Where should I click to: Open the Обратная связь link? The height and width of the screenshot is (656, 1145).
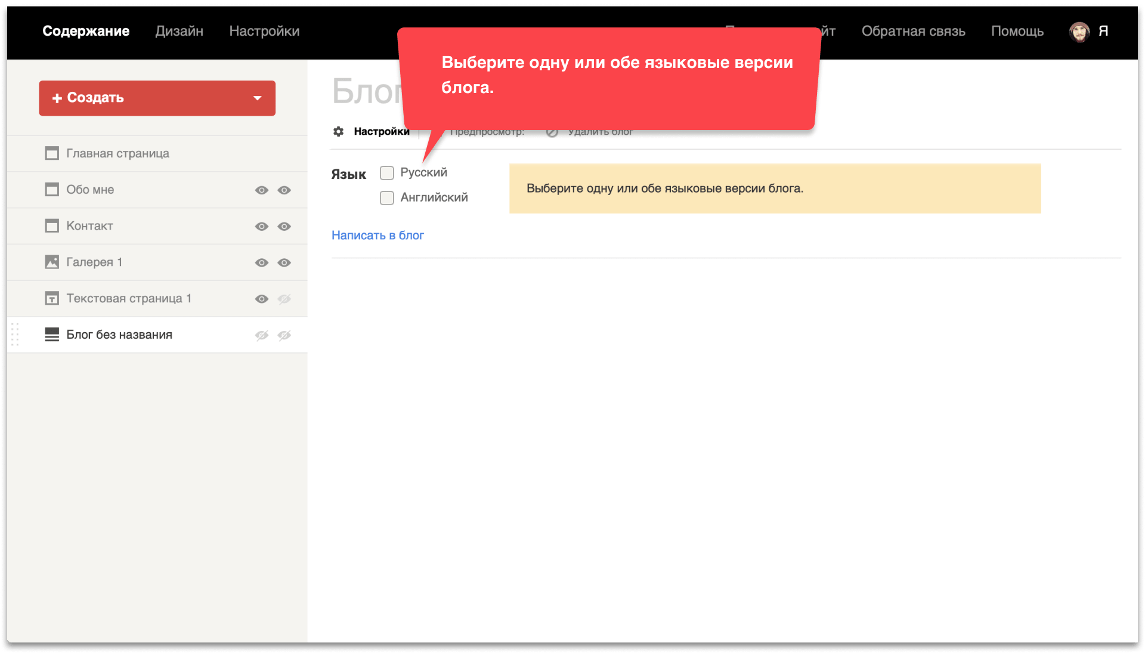pyautogui.click(x=913, y=31)
